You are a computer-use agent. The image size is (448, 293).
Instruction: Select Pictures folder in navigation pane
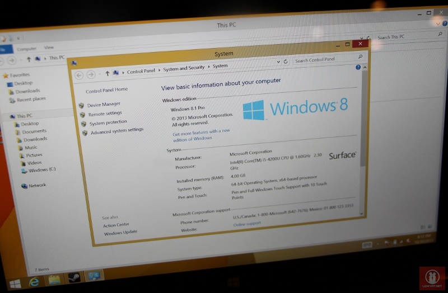(34, 155)
